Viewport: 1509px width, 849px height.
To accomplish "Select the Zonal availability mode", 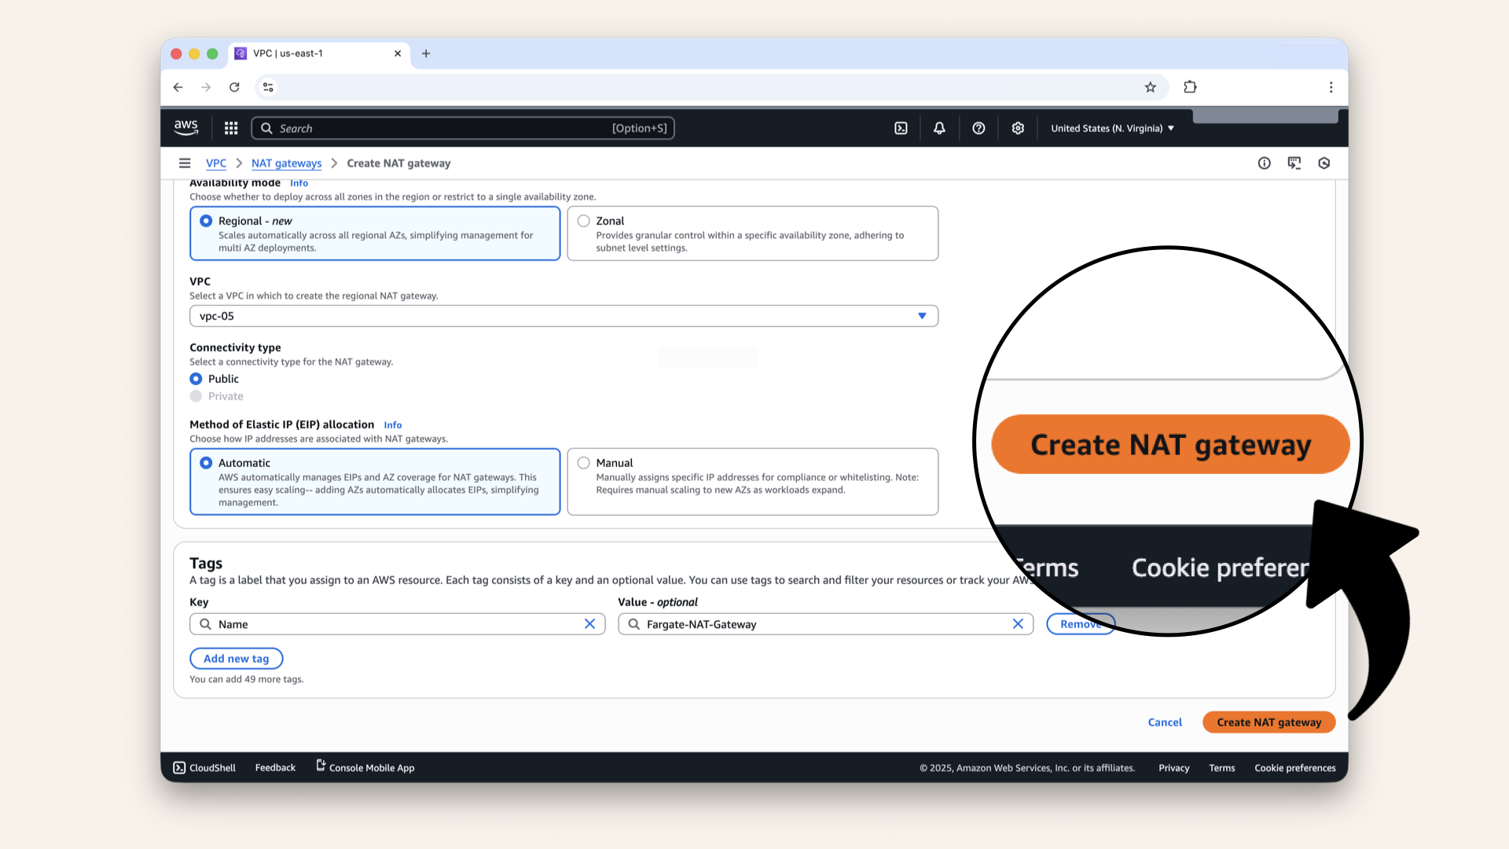I will (x=584, y=221).
